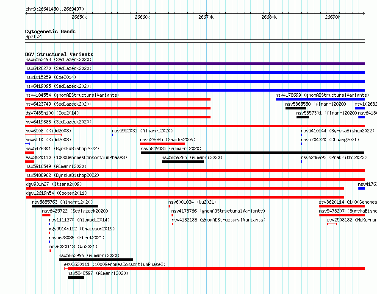Click the nsv5476301 (ByrskaBishop2022) label

[62, 148]
